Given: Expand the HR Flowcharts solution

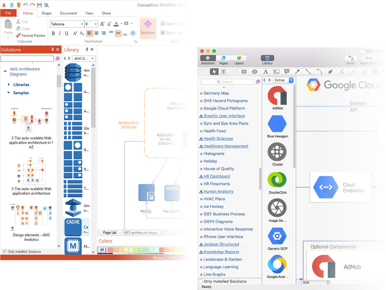Looking at the screenshot, I should pyautogui.click(x=201, y=184).
